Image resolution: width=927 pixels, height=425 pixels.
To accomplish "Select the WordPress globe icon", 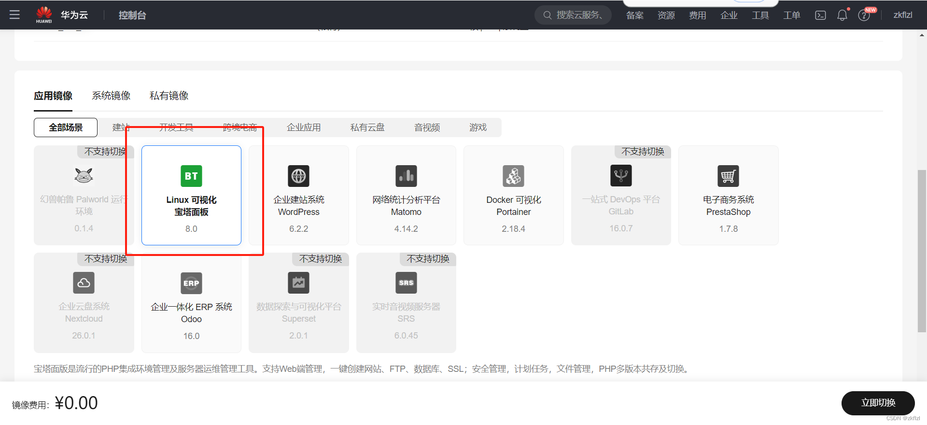I will tap(298, 176).
